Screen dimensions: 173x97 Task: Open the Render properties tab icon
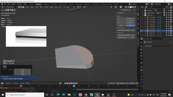pos(141,46)
